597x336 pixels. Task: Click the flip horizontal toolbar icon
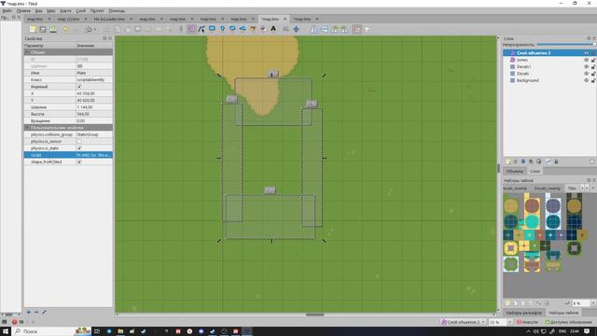coord(313,29)
